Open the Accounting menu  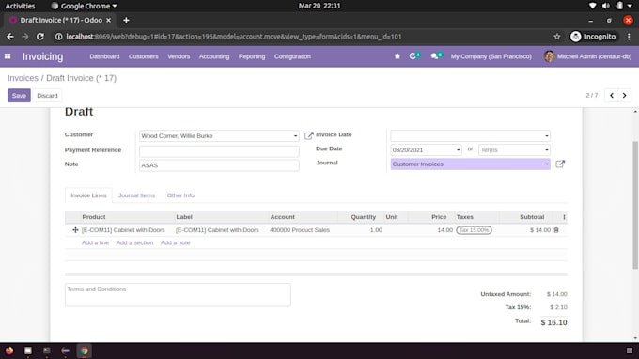coord(214,56)
